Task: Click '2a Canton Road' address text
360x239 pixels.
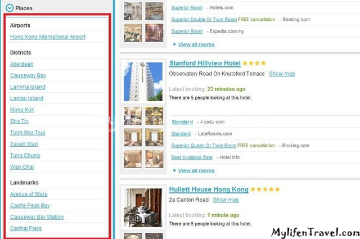Action: click(189, 200)
